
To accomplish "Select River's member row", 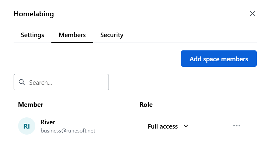I will 135,126.
